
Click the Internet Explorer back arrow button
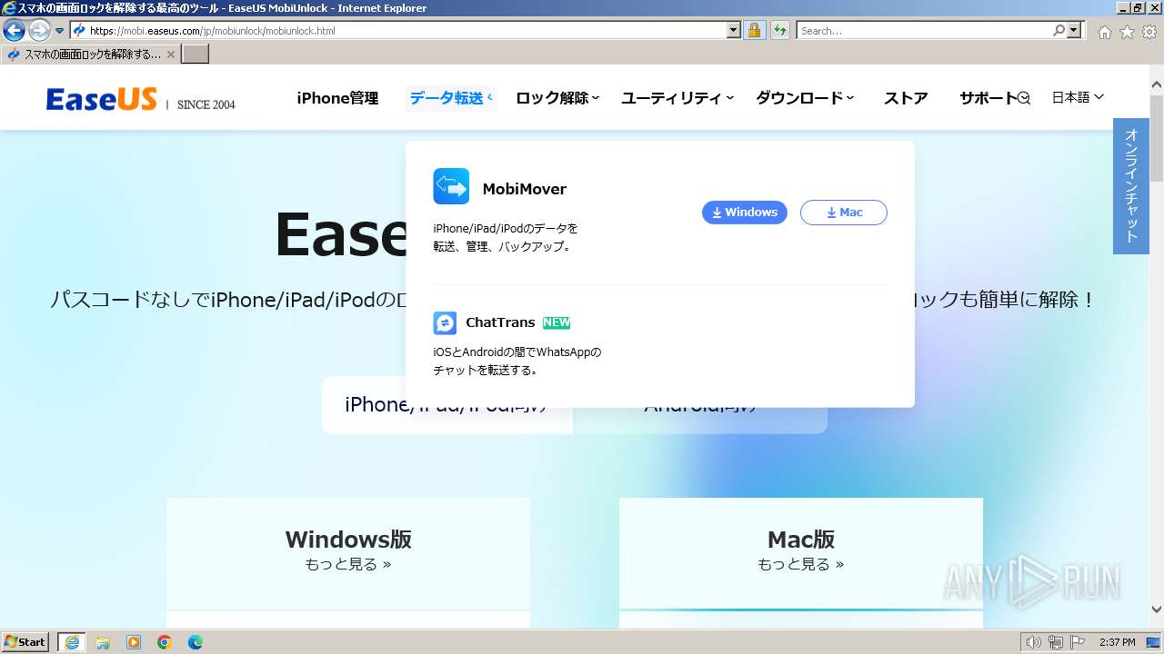click(14, 30)
